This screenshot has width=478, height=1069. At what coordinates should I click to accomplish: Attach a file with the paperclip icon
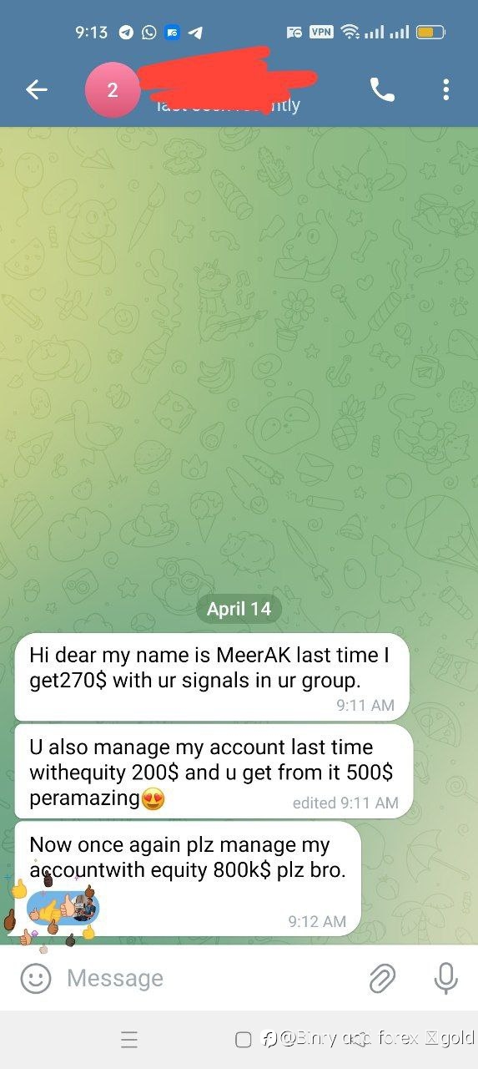(x=382, y=978)
